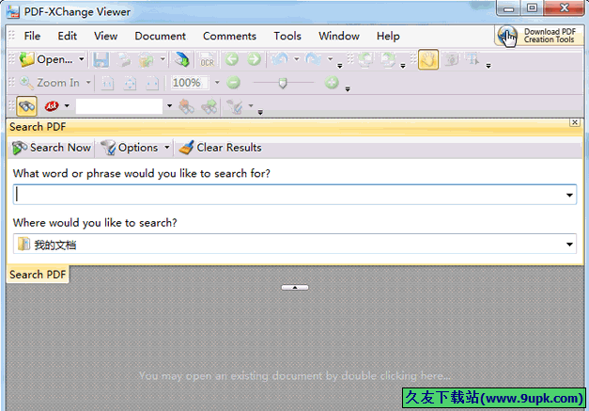Click 'You may open an existing document' text
Viewport: 589px width, 411px height.
coord(295,375)
